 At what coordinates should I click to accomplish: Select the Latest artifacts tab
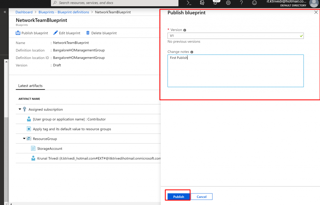(30, 86)
